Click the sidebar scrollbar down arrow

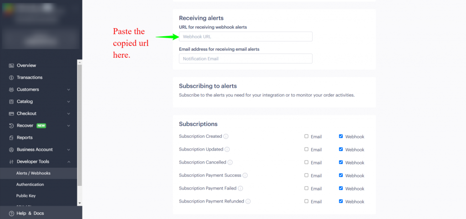tap(79, 203)
